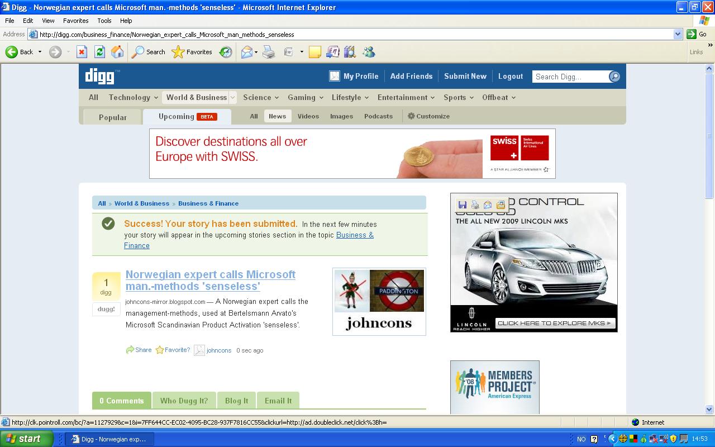The width and height of the screenshot is (715, 447).
Task: Mark the story as Favorite
Action: pos(173,350)
